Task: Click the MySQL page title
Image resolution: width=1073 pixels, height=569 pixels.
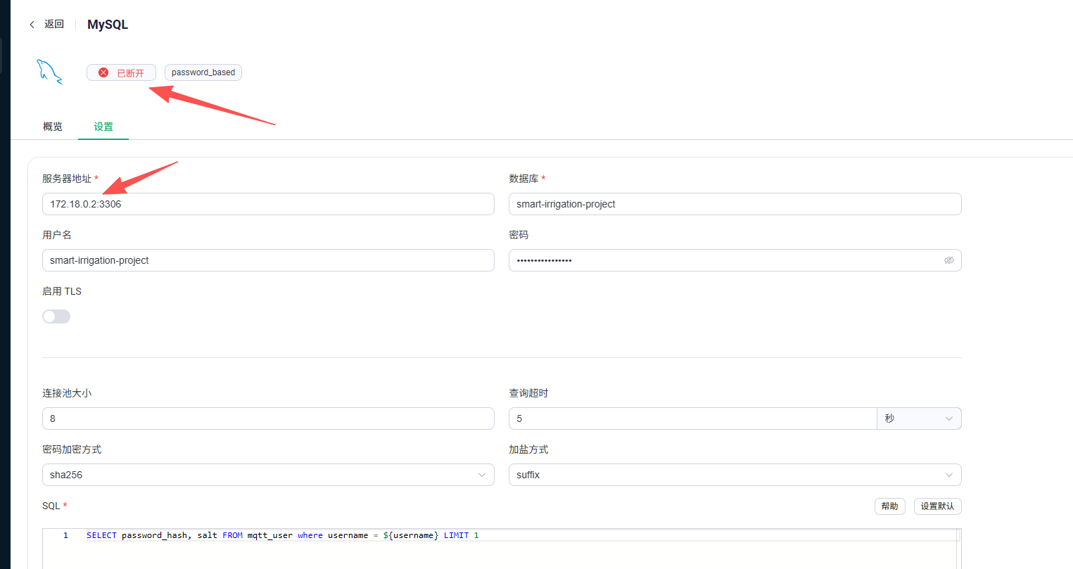Action: [108, 25]
